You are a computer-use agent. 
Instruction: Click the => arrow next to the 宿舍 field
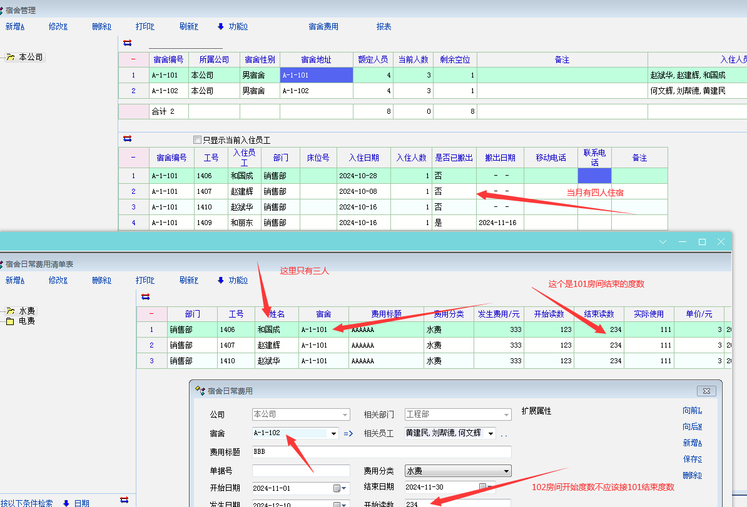[348, 433]
